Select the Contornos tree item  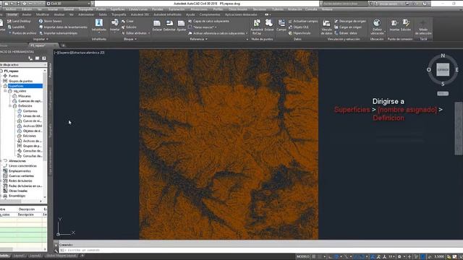[x=30, y=111]
